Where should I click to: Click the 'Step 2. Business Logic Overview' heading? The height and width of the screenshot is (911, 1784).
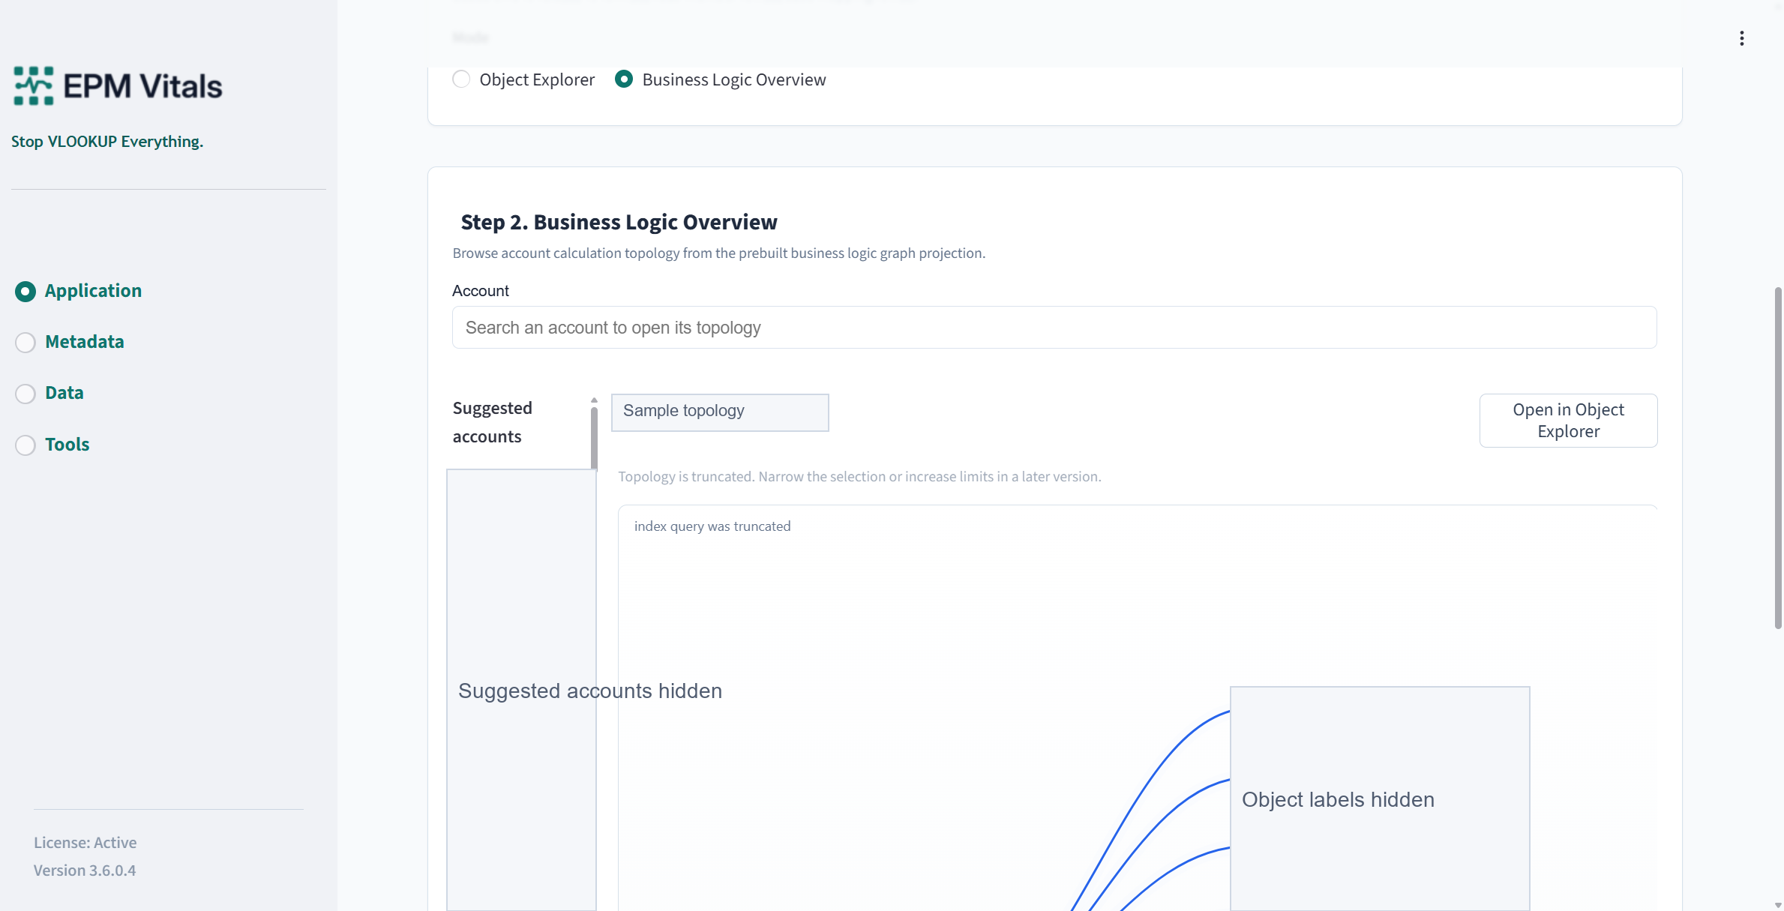[619, 223]
